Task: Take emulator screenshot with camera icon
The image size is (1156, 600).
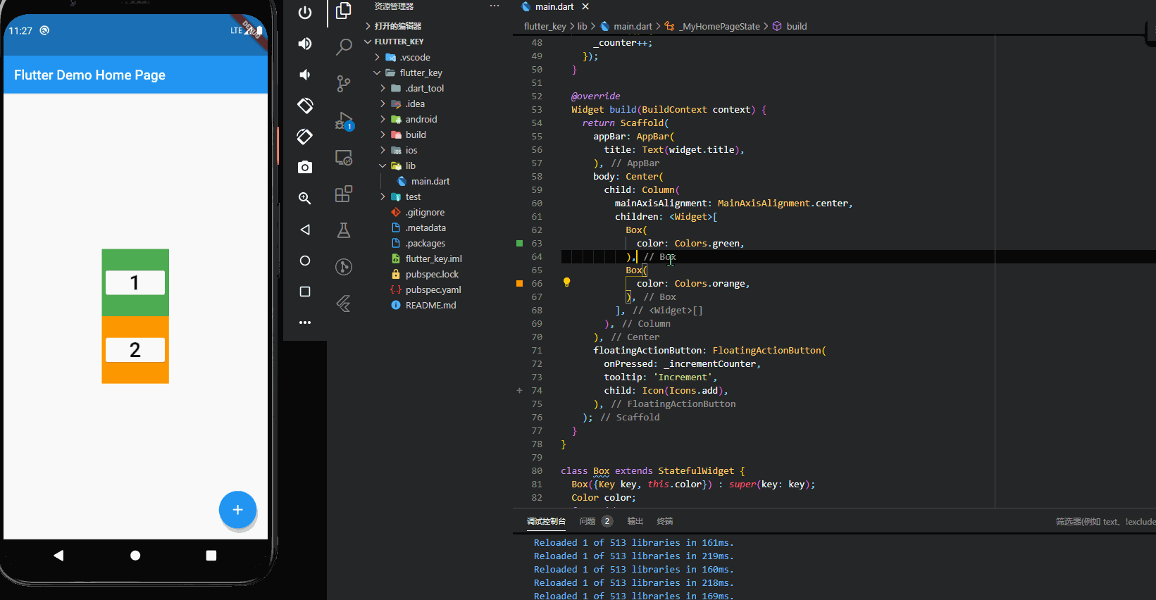Action: click(304, 168)
